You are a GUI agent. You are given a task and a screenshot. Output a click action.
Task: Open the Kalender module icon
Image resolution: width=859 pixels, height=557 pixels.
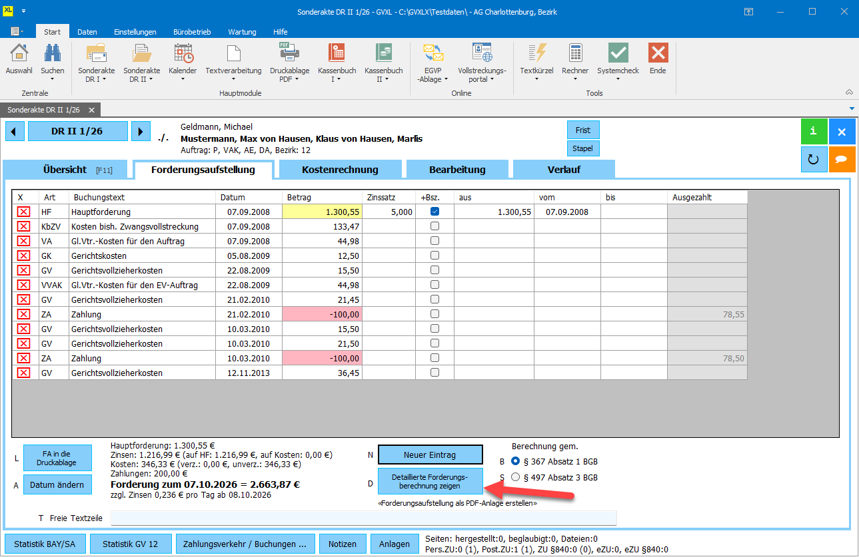pyautogui.click(x=183, y=53)
